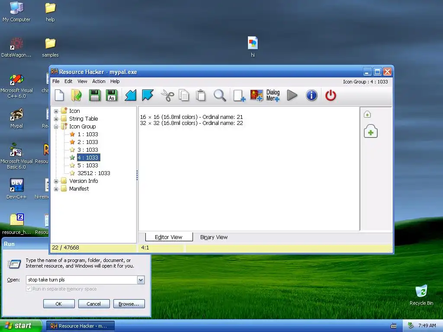Click Resource Hacker taskbar button
The image size is (443, 332).
coord(80,326)
